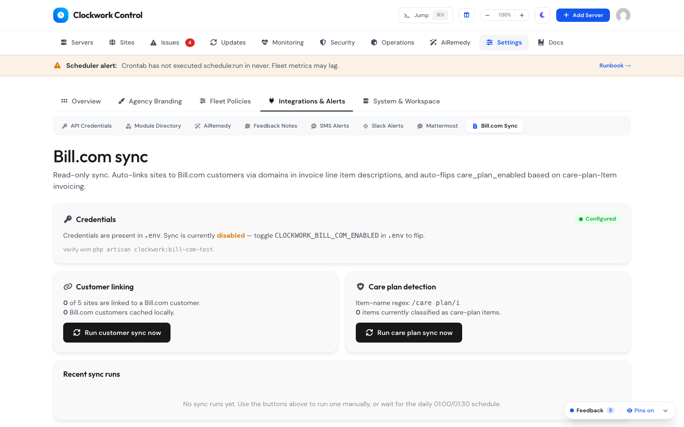Switch to the Overview tab
This screenshot has height=427, width=684.
(81, 101)
